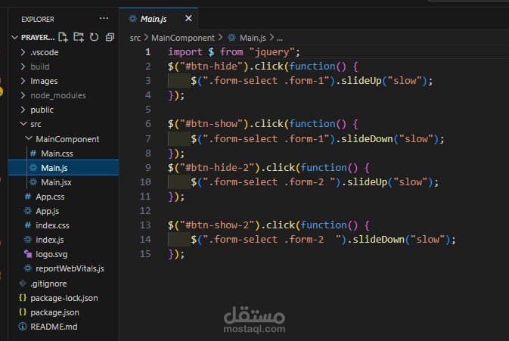Open package-lock.json file
The width and height of the screenshot is (509, 341).
click(x=64, y=298)
